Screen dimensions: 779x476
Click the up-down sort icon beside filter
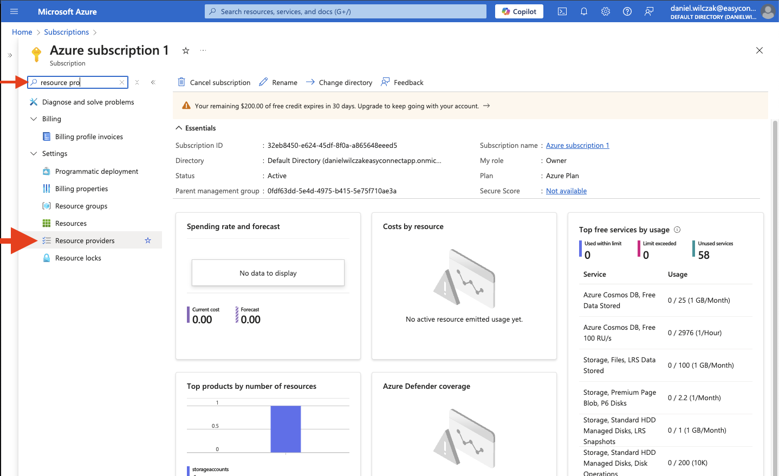137,82
